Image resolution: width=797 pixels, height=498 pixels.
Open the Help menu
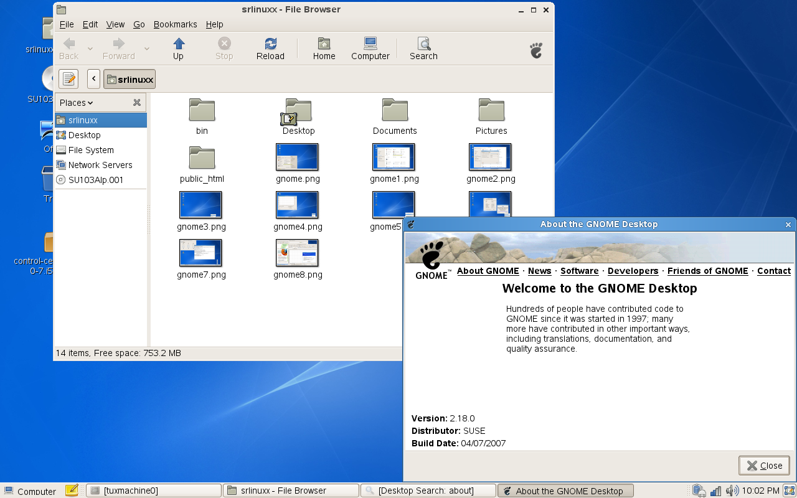tap(215, 24)
